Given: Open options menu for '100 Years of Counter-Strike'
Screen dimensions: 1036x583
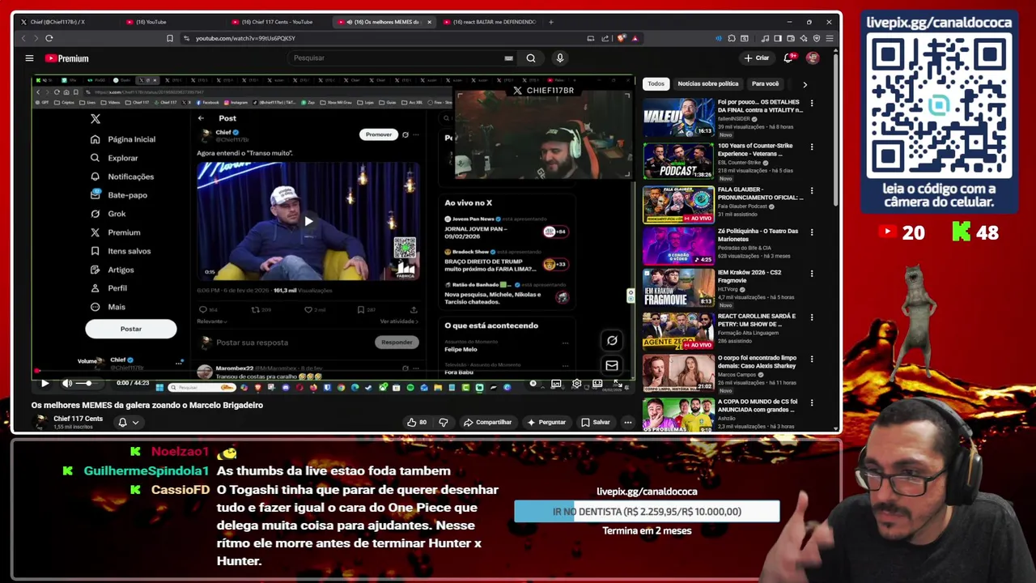Looking at the screenshot, I should [x=812, y=147].
